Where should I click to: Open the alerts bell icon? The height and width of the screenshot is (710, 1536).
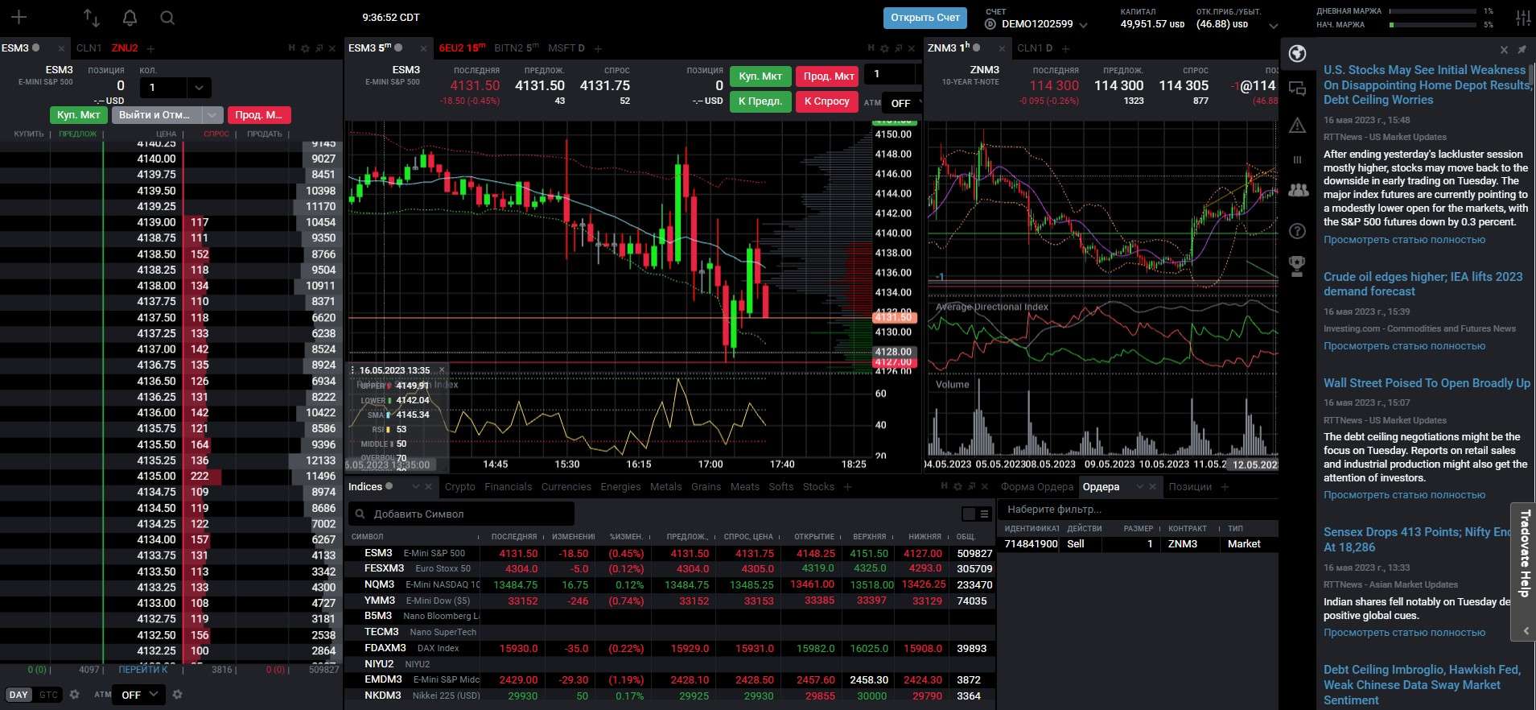[x=130, y=17]
